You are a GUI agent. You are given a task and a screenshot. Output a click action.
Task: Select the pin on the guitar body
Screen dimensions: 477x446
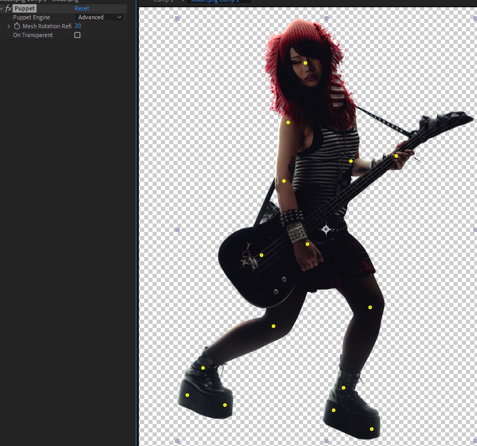point(261,255)
